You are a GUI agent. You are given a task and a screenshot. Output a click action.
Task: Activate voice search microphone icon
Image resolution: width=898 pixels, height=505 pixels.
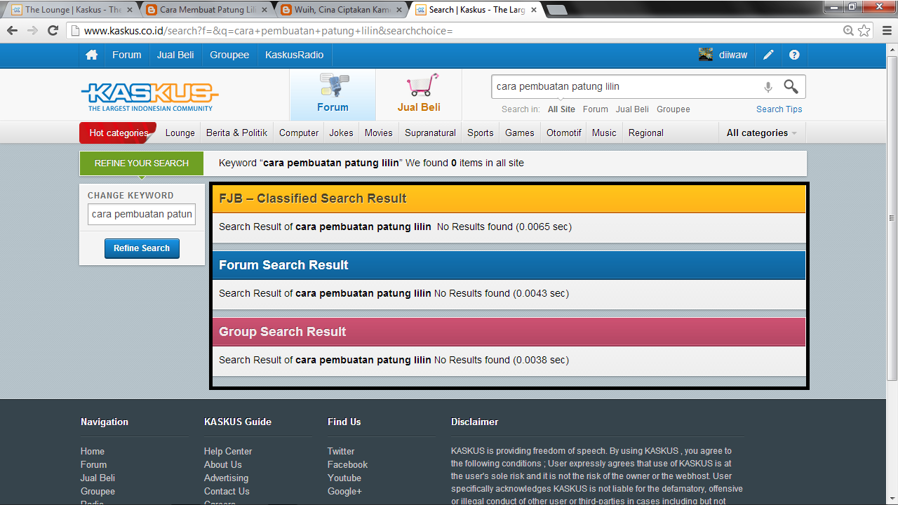(x=768, y=87)
